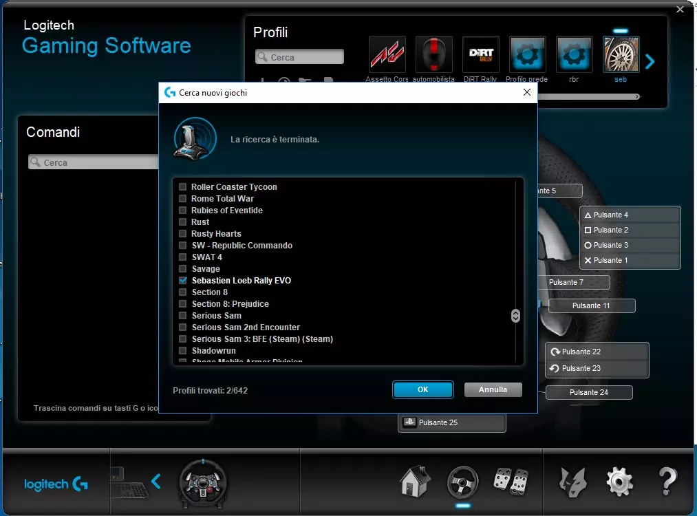Tick the Rust checkbox

(183, 222)
